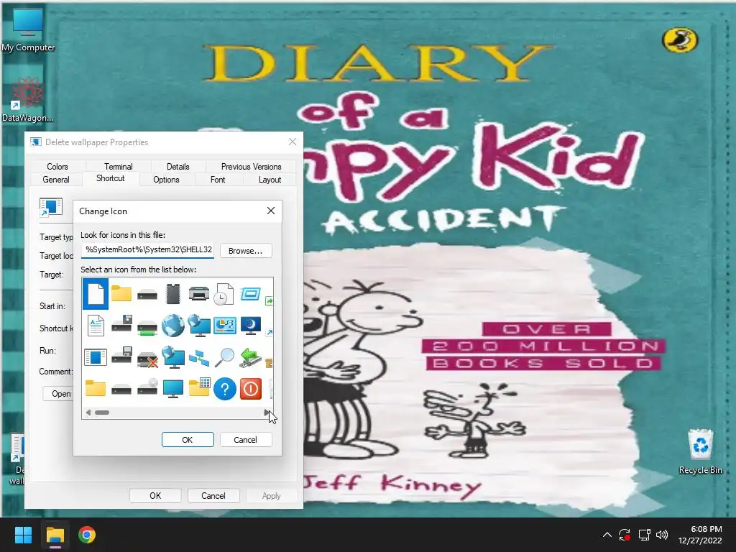736x552 pixels.
Task: Open the Layout tab
Action: click(270, 180)
